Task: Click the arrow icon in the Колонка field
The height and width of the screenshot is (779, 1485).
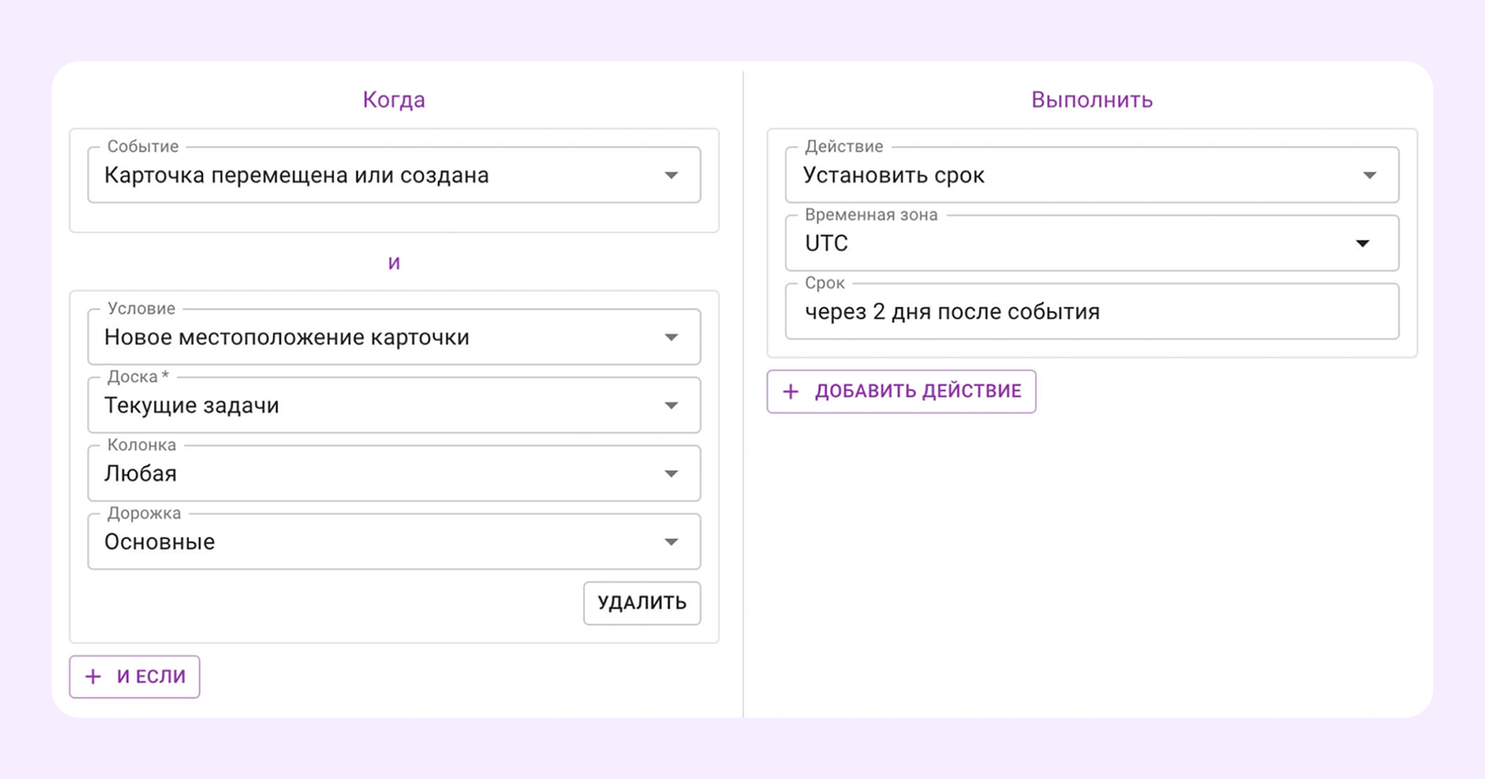Action: tap(672, 473)
